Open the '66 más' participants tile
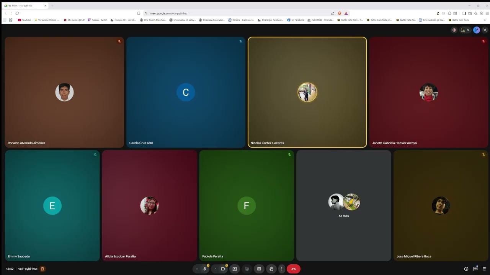Image resolution: width=490 pixels, height=275 pixels. click(x=344, y=205)
